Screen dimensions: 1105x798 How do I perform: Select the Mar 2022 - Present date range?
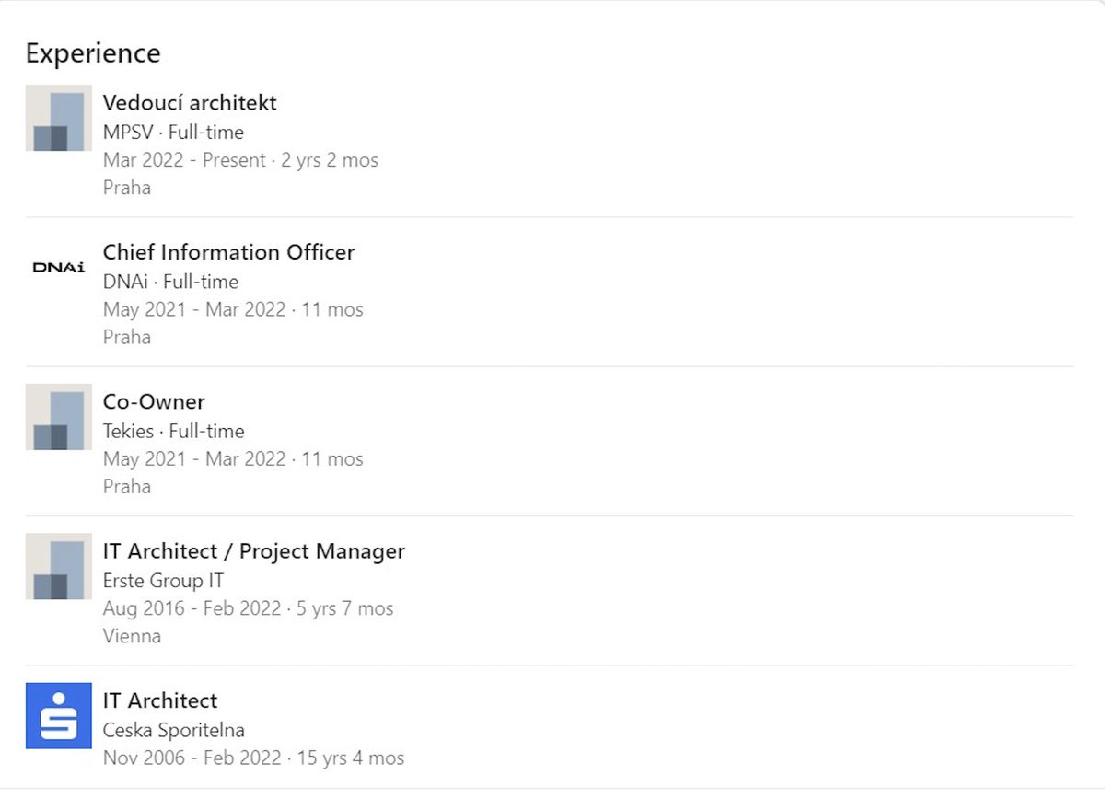click(184, 160)
